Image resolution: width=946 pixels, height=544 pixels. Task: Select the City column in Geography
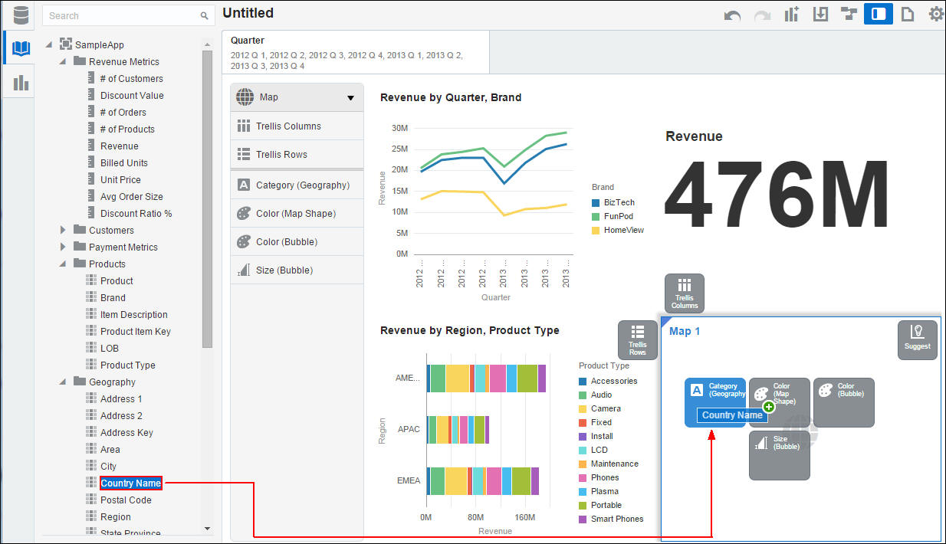108,466
